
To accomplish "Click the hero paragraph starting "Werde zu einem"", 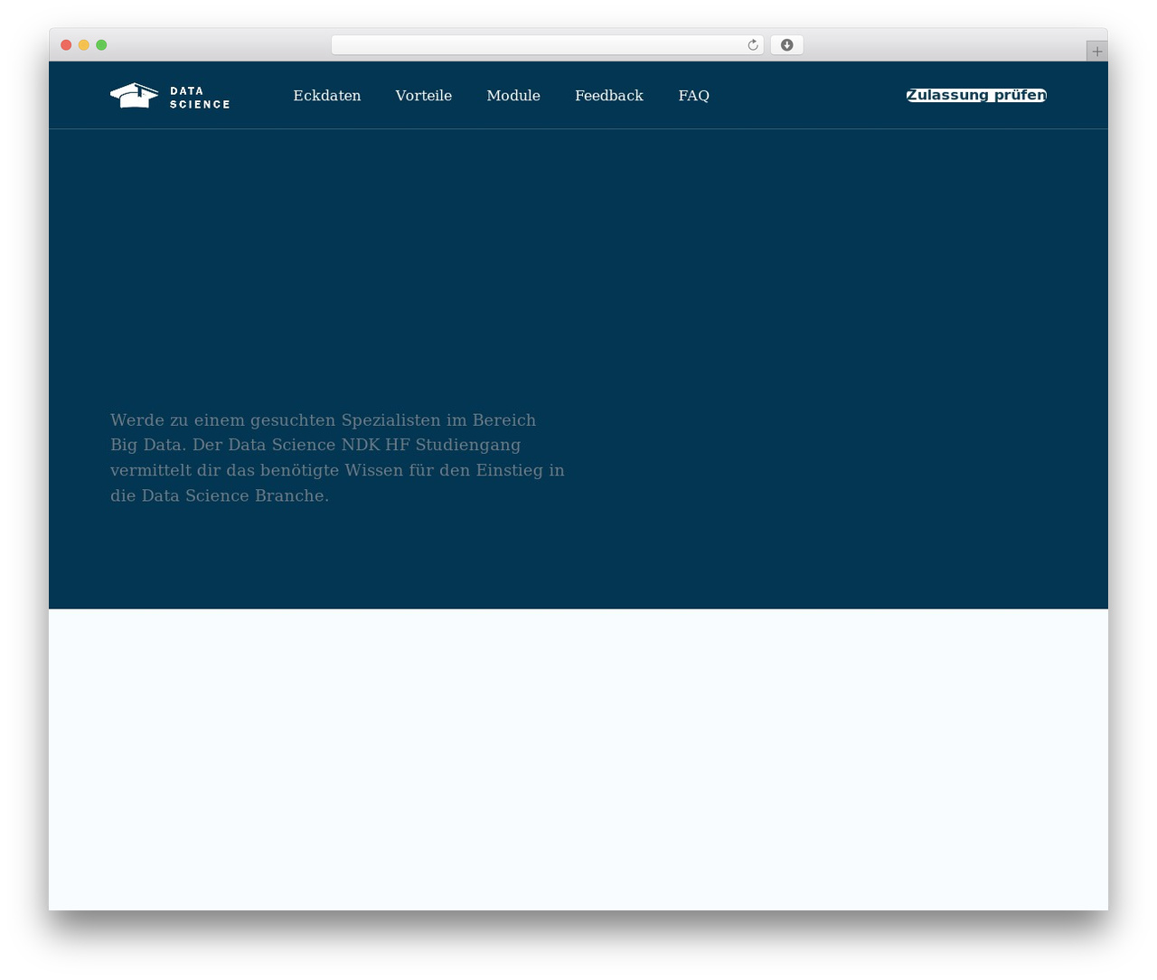I will (x=337, y=457).
